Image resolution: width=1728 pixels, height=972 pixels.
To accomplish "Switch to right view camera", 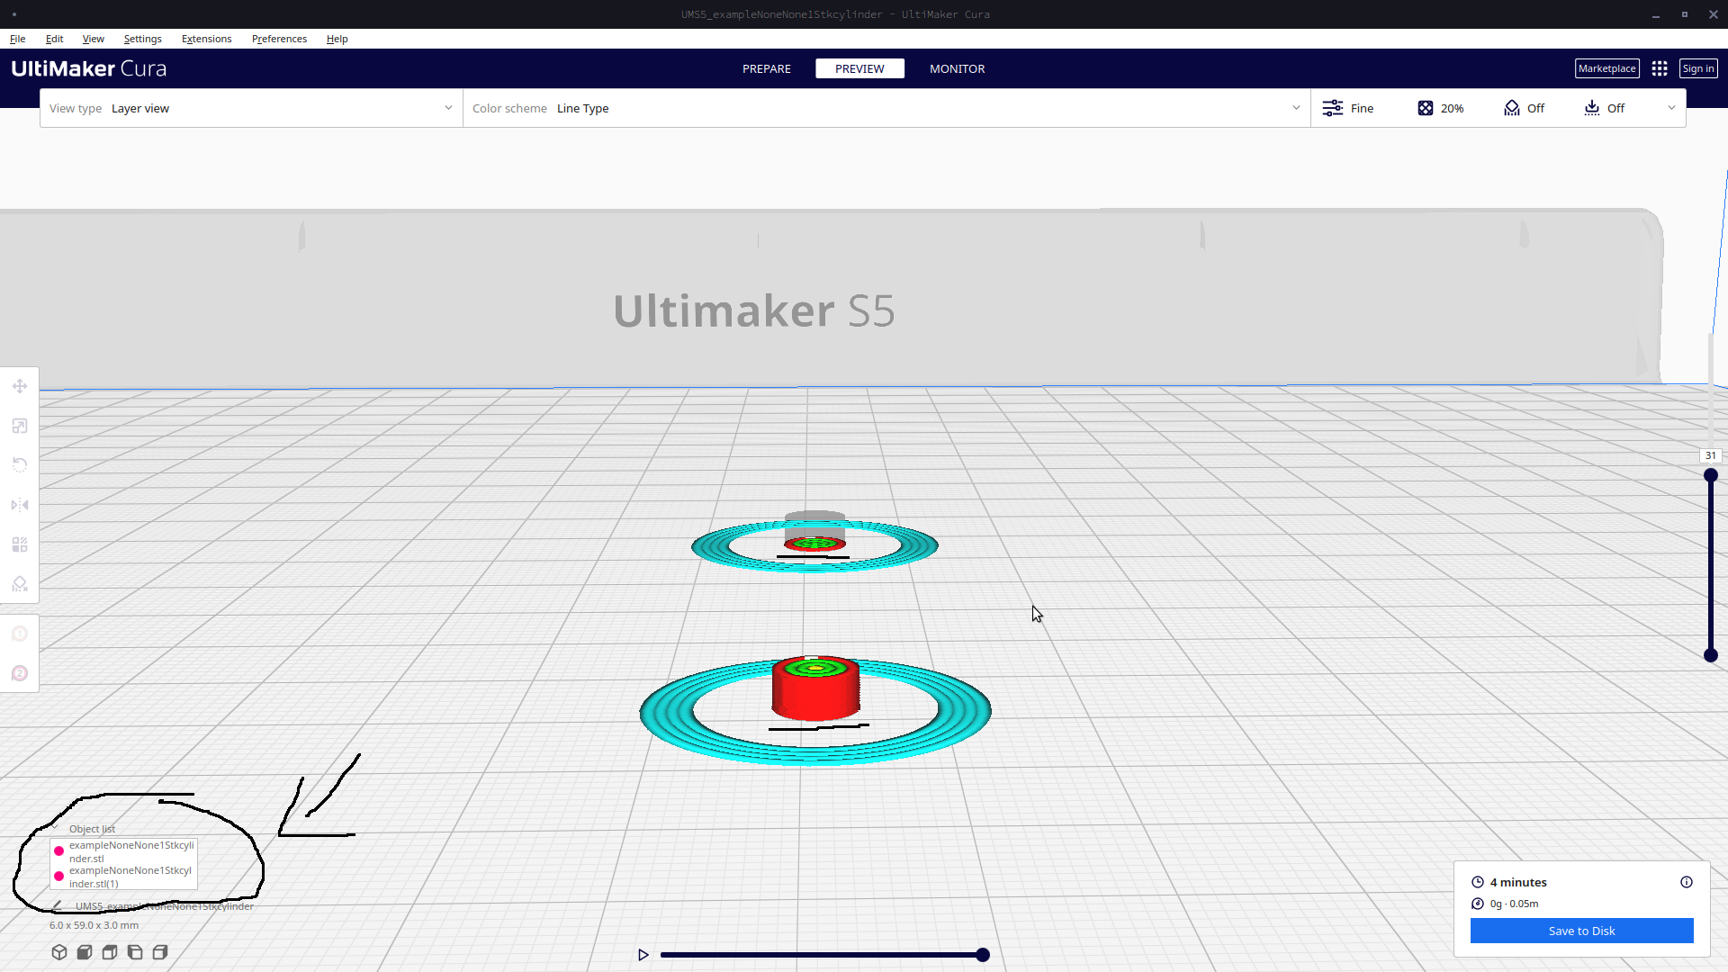I will [x=160, y=952].
